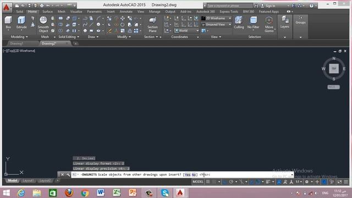Viewport: 352px width, 198px height.
Task: Click the Move tool in Modify panel
Action: pos(123,18)
